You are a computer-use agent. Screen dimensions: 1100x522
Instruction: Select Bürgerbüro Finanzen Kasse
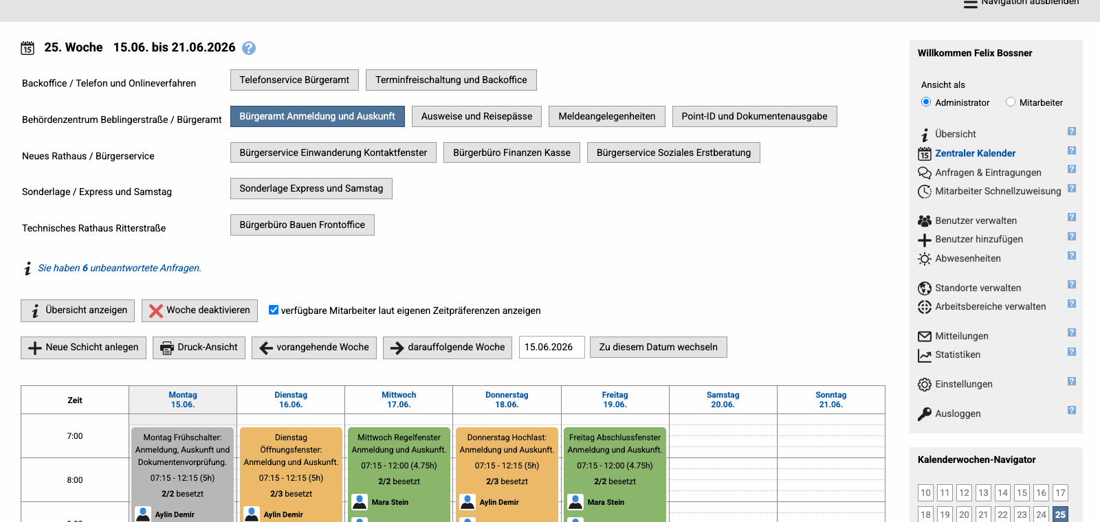point(511,152)
